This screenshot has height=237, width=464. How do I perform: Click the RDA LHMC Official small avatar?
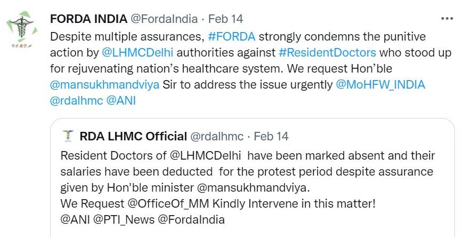click(67, 136)
